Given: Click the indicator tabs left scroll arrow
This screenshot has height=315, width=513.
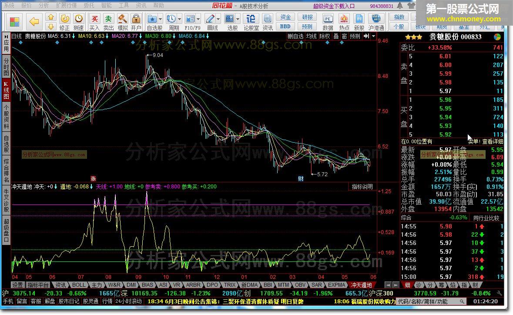Looking at the screenshot, I should tap(388, 285).
